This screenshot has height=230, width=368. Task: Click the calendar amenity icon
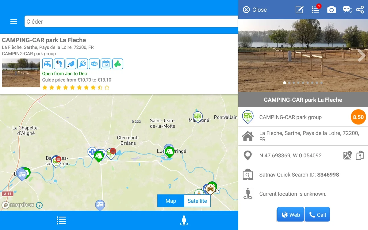106,64
